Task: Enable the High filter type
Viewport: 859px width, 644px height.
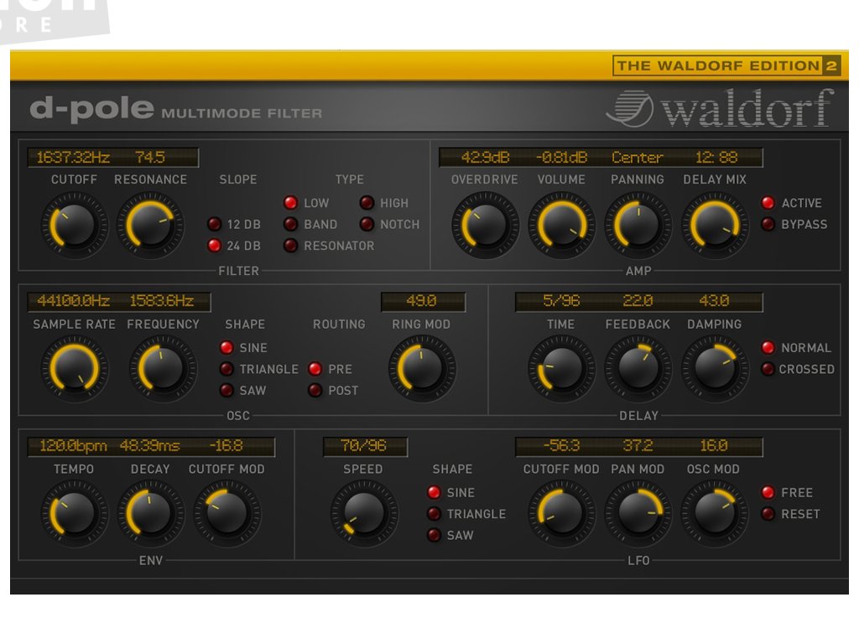Action: tap(367, 203)
